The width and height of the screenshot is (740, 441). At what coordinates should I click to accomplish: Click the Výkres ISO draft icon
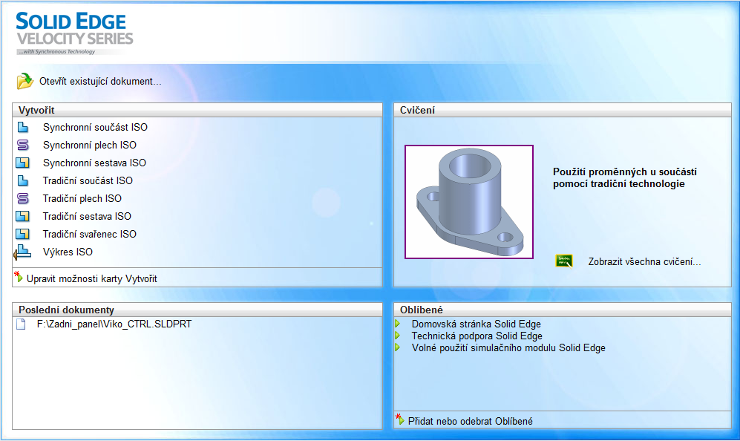[x=22, y=252]
